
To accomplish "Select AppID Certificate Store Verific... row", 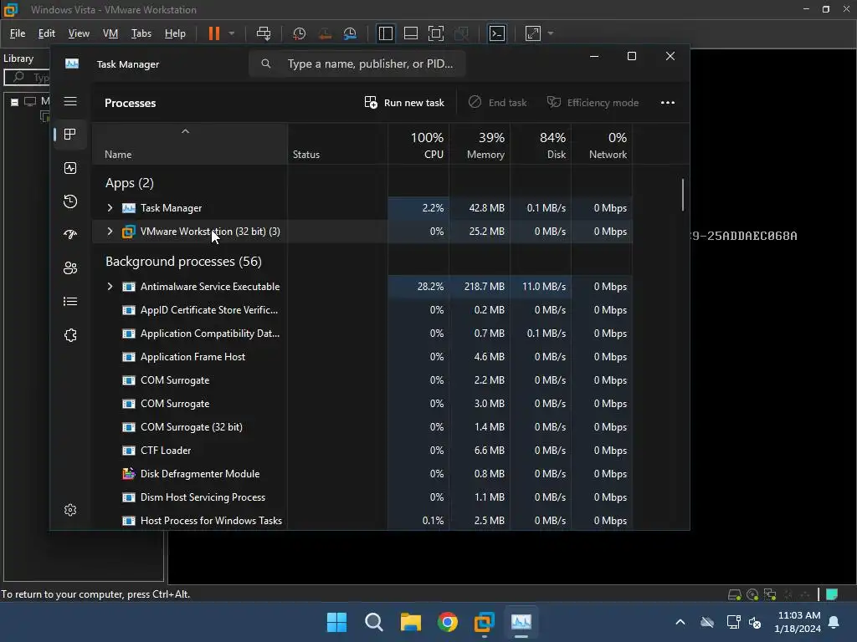I will 362,310.
